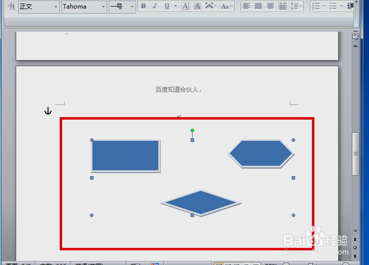Expand the numbering style arrow

pos(324,6)
